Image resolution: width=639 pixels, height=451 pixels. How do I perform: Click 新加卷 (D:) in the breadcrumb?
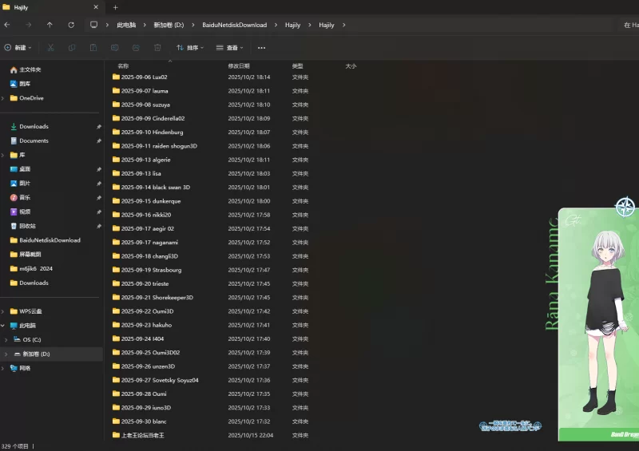click(x=169, y=25)
